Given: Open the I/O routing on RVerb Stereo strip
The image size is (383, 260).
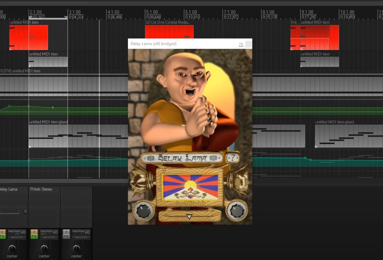Looking at the screenshot, I should pyautogui.click(x=55, y=232).
